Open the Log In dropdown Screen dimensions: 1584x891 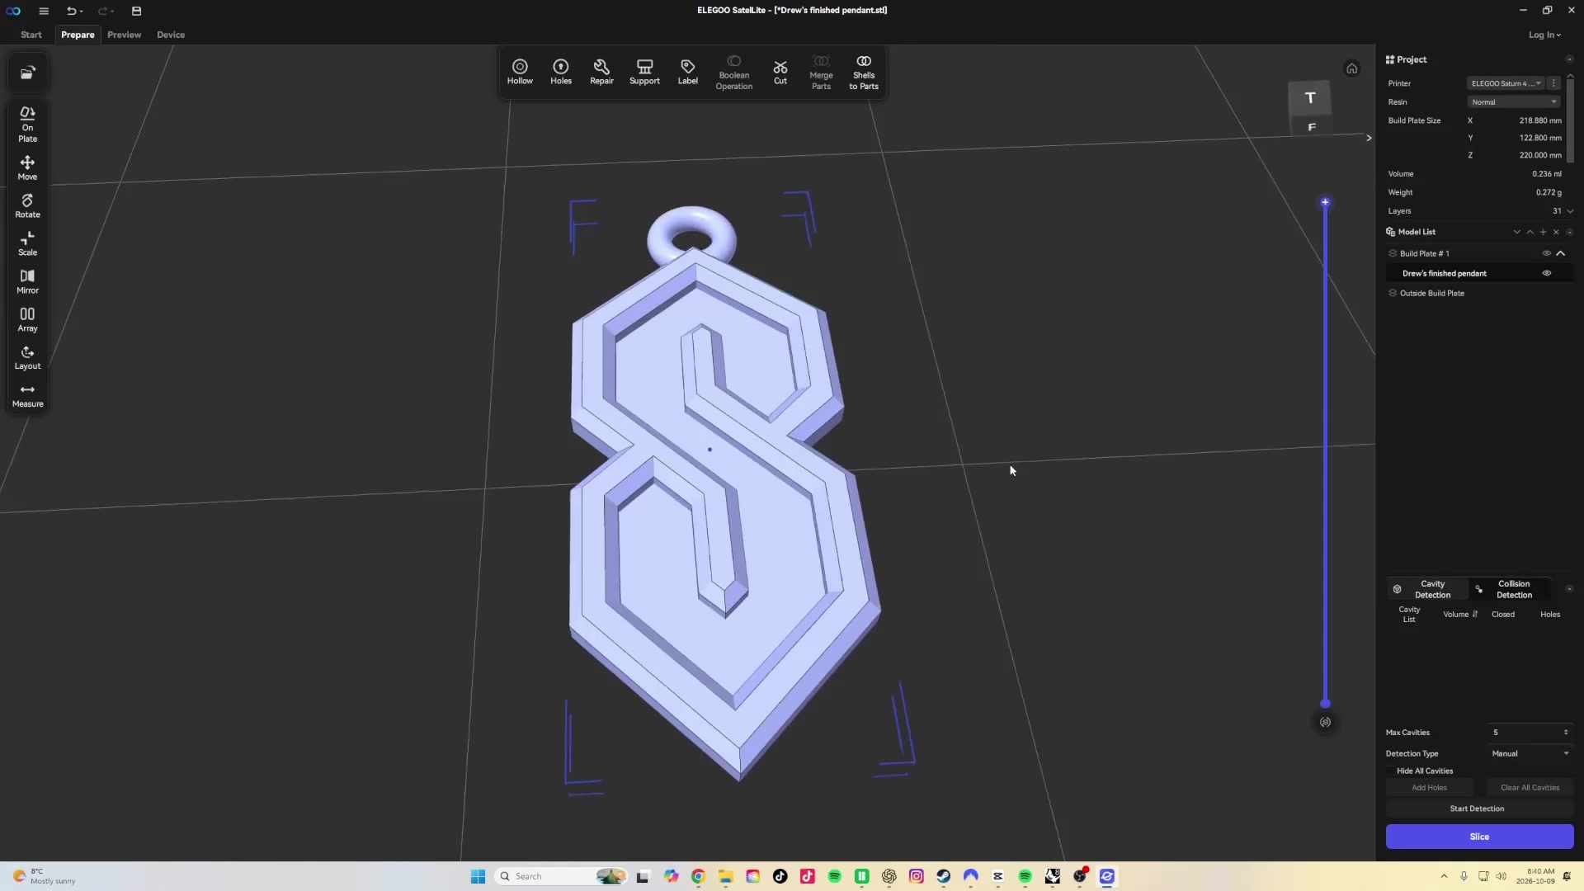1544,35
